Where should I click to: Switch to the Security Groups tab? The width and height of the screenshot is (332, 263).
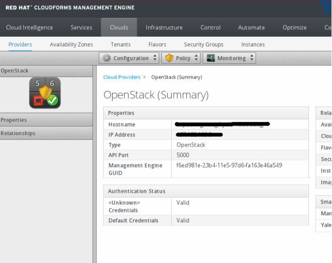pos(204,45)
